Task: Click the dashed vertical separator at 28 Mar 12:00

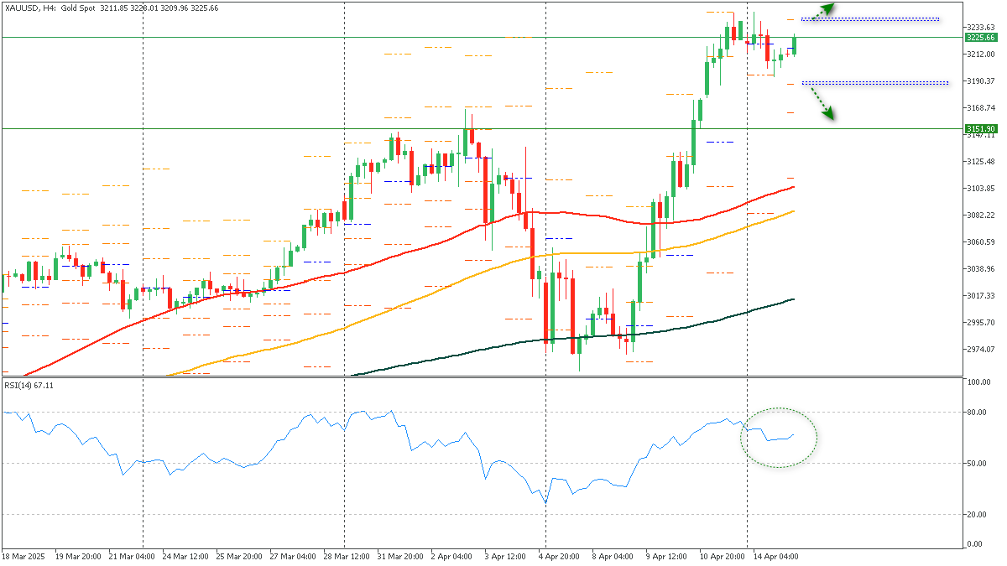Action: (344, 252)
